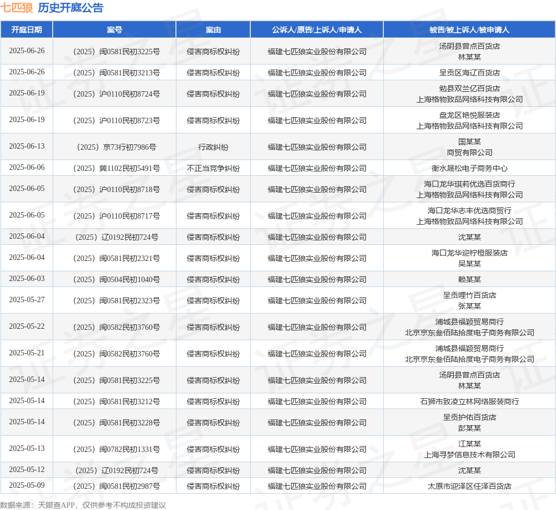Click defendant 呈贡护佑百货店
Screen dimensions: 556x510
[470, 417]
